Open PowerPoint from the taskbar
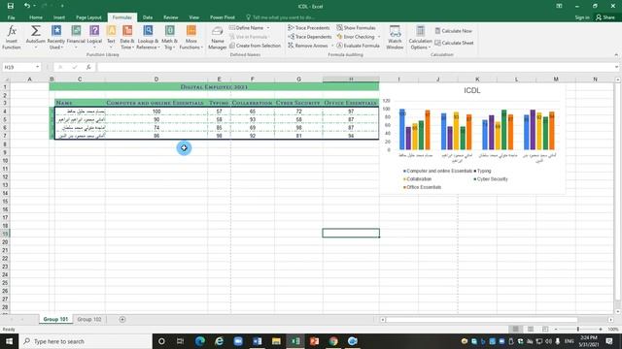Viewport: 622px width, 349px height. (314, 341)
